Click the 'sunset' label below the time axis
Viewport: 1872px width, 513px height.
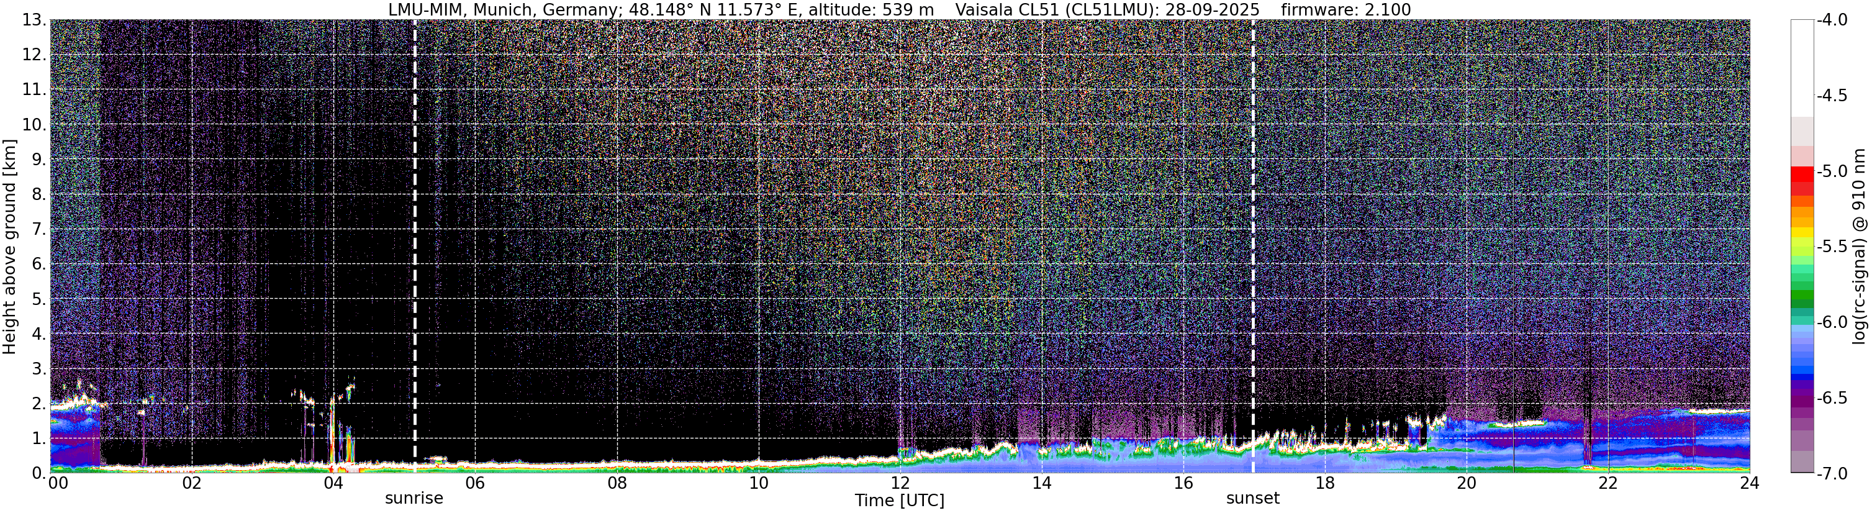1253,499
